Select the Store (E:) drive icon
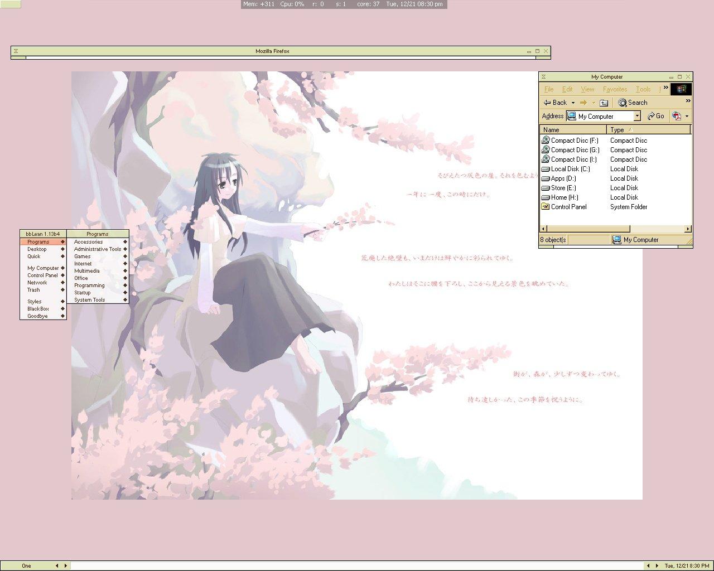714x571 pixels. click(x=545, y=188)
